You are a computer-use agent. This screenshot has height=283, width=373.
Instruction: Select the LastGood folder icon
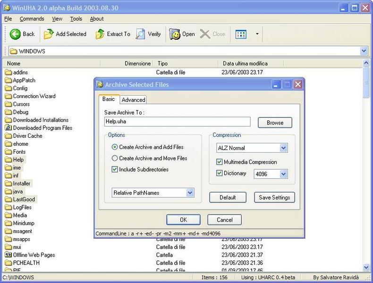click(8, 200)
